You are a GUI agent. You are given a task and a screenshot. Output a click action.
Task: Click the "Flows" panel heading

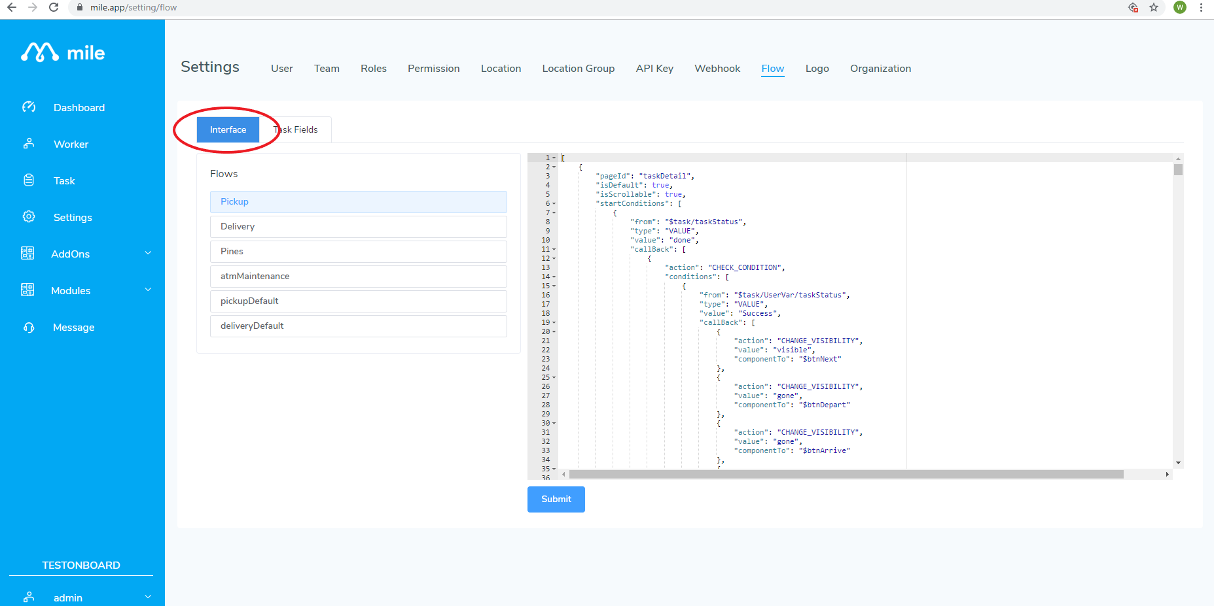[224, 174]
